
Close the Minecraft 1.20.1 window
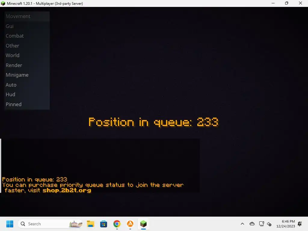coord(300,3)
